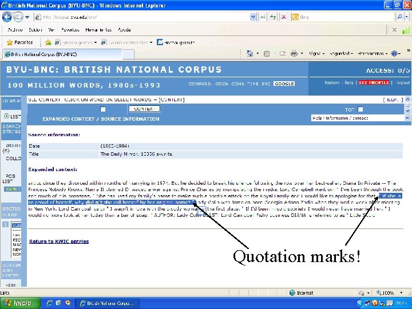412x309 pixels.
Task: Click the Daily Mirror title cell
Action: 251,154
